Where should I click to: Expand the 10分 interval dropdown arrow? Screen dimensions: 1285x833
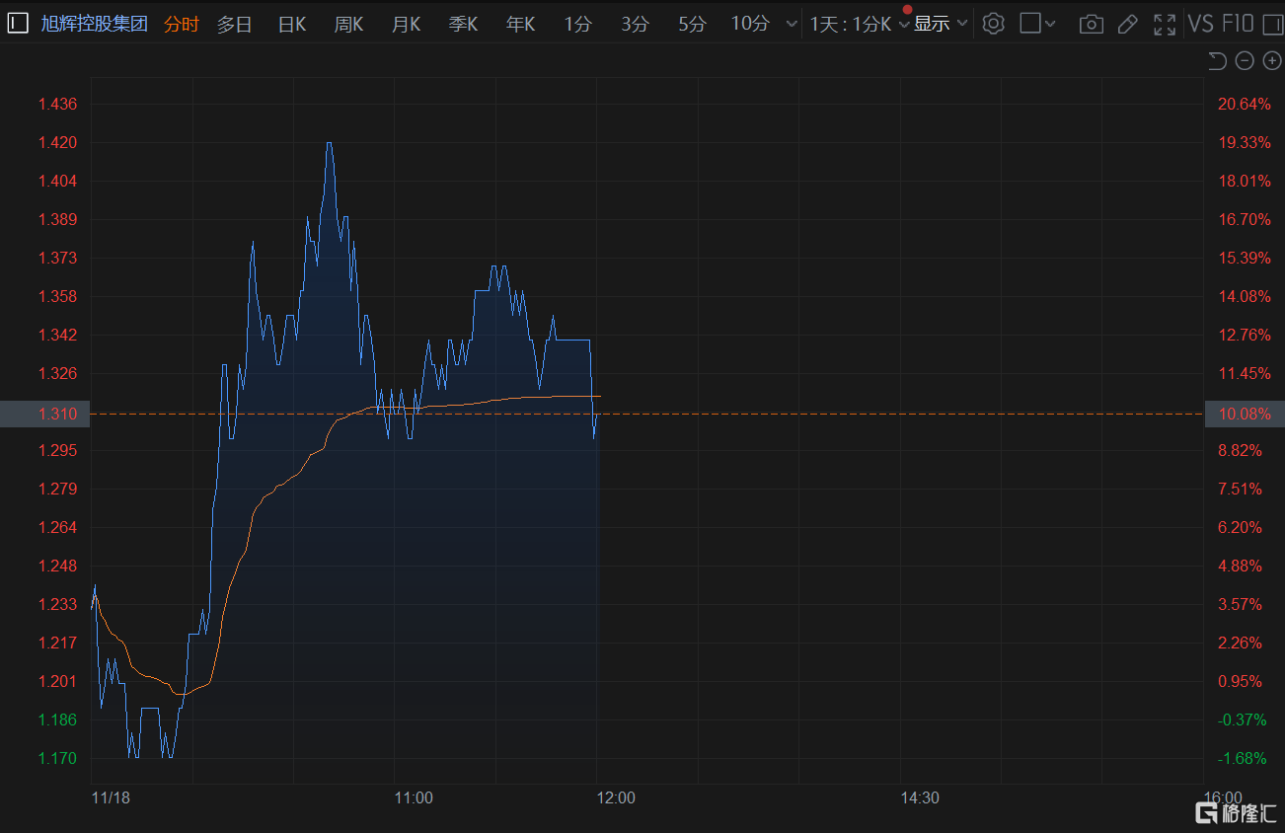pos(792,24)
